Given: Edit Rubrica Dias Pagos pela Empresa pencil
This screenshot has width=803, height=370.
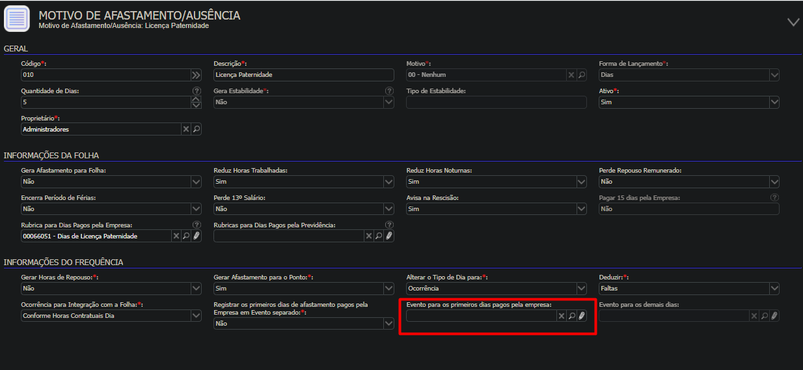Looking at the screenshot, I should point(197,236).
